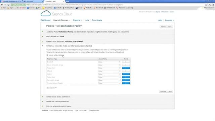Open the What's New link
Viewport: 215px width, 121px height.
pyautogui.click(x=165, y=12)
